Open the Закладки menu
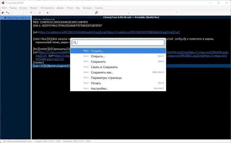Screen dimensions: 231x143 pyautogui.click(x=87, y=8)
